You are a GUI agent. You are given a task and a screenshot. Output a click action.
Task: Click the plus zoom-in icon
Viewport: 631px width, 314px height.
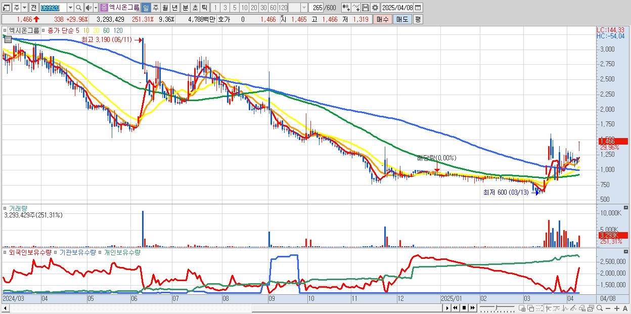tap(617, 308)
